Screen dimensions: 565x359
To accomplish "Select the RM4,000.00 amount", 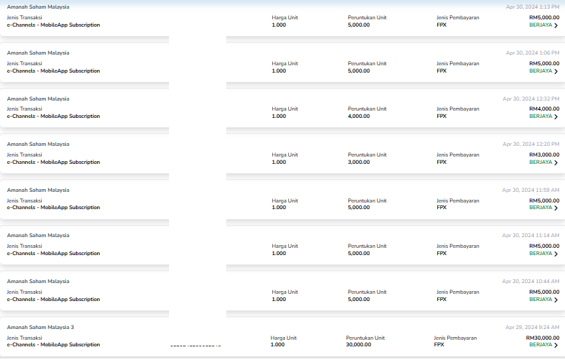I will pyautogui.click(x=544, y=109).
